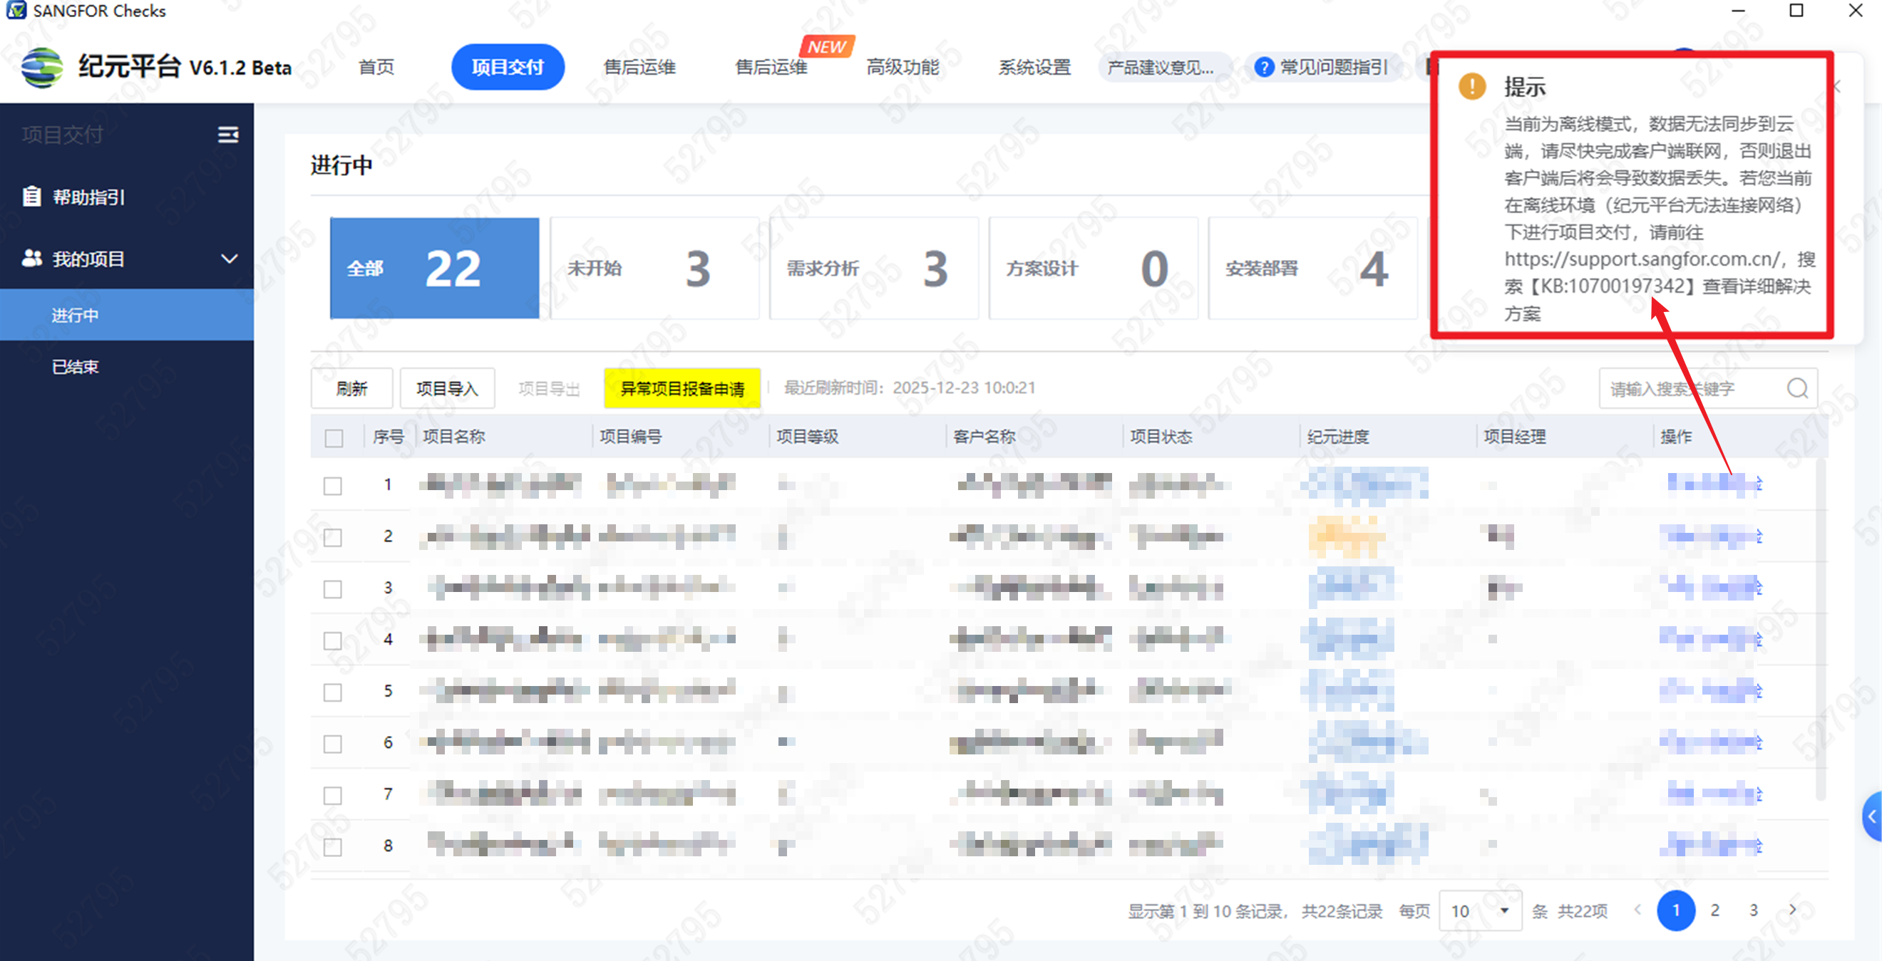This screenshot has width=1882, height=961.
Task: Check the checkbox for row 1
Action: point(333,486)
